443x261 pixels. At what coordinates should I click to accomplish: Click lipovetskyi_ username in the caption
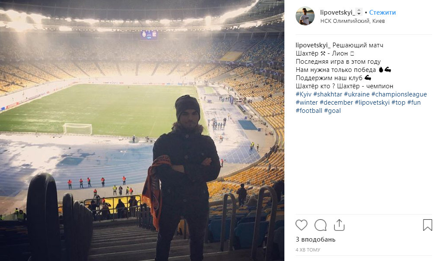click(313, 45)
